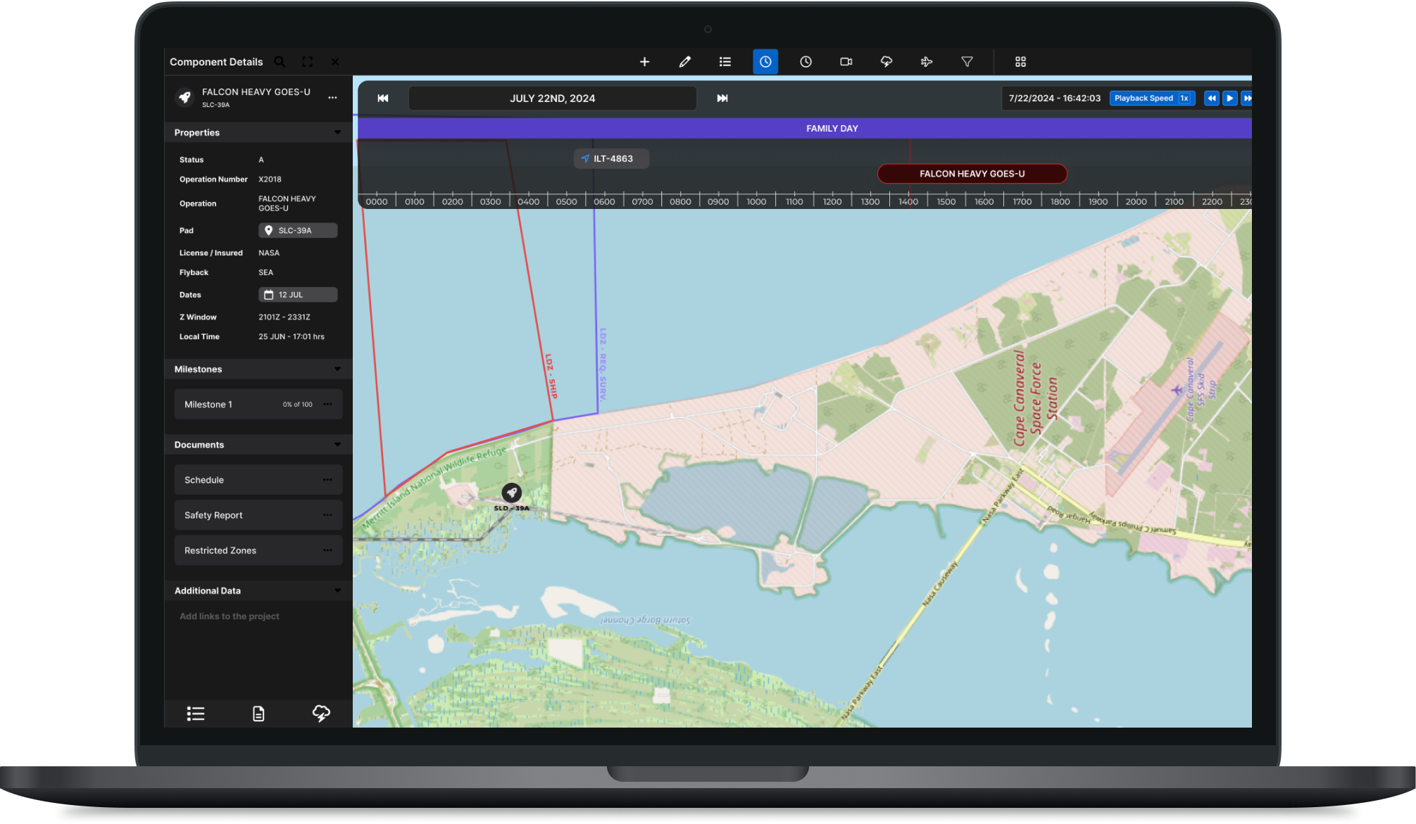Click the plus add icon in toolbar

[644, 62]
